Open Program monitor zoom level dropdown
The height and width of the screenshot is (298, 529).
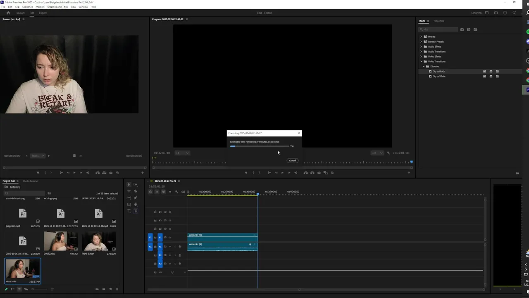click(x=182, y=153)
